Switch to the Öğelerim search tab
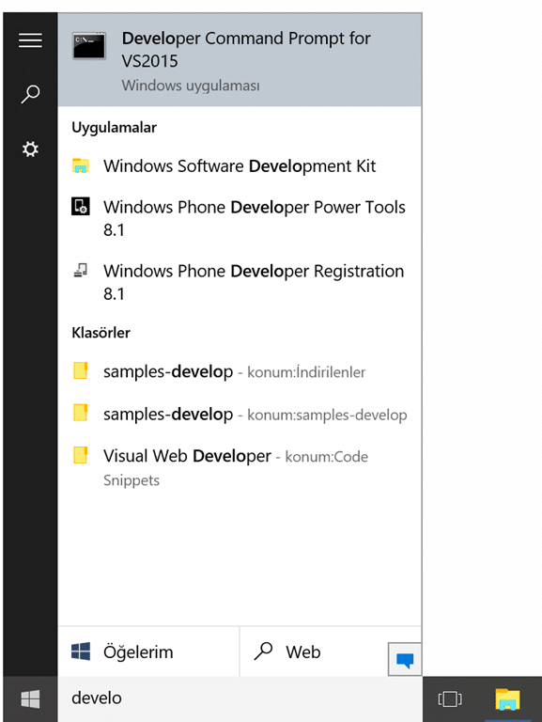Viewport: 542px width, 722px height. tap(148, 652)
